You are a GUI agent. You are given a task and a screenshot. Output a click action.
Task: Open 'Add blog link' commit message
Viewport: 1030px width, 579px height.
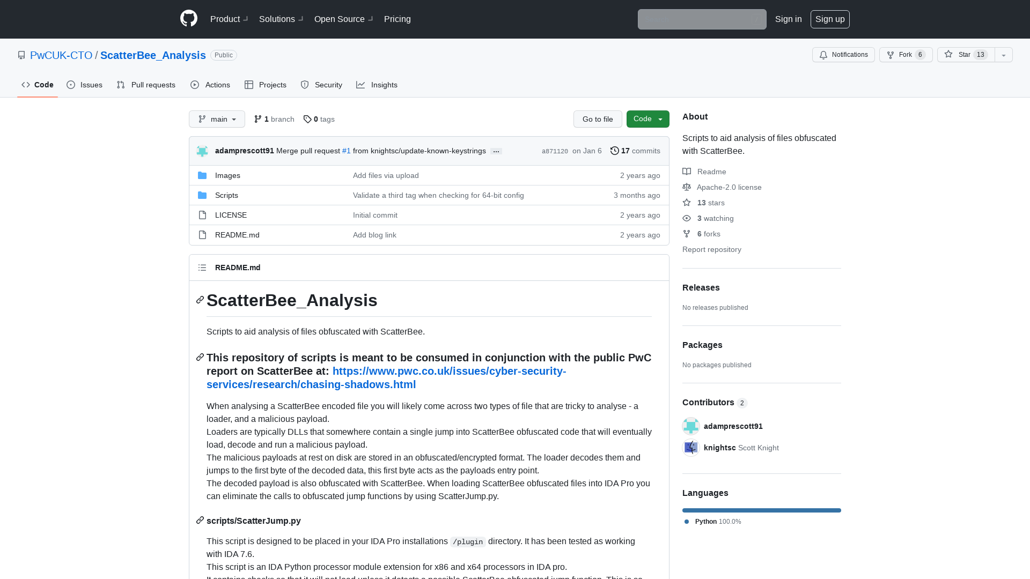tap(374, 235)
